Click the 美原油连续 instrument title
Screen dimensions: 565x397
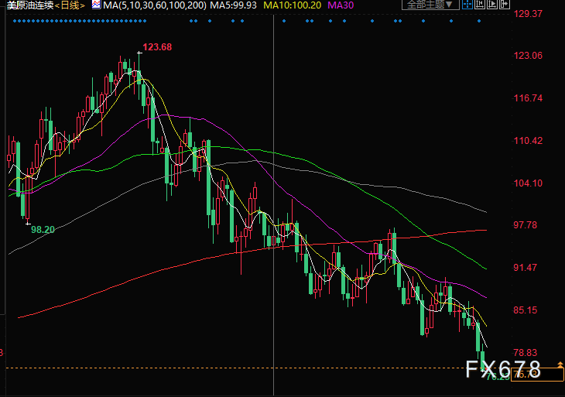30,5
